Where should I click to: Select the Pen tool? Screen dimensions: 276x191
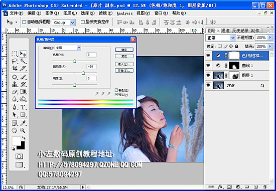pyautogui.click(x=15, y=107)
